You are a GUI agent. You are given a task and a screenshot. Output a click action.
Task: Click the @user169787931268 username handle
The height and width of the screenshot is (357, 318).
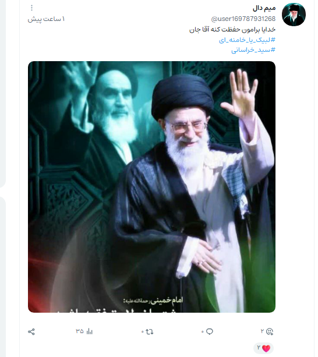[243, 19]
